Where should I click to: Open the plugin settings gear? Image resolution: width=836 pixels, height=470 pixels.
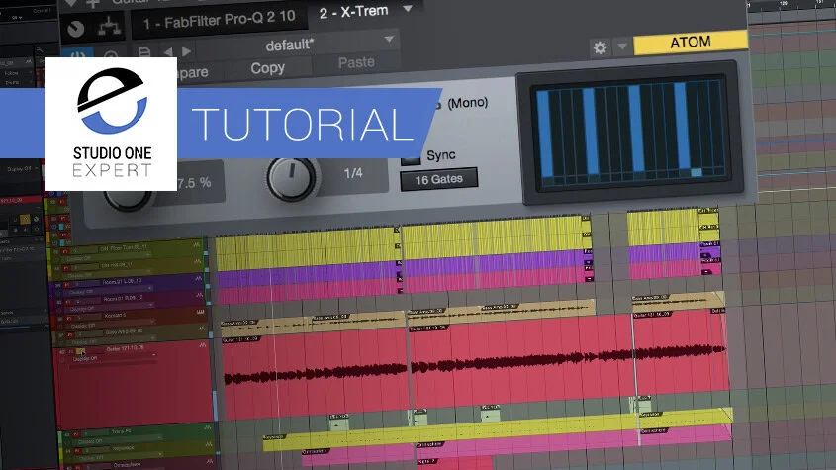coord(600,48)
